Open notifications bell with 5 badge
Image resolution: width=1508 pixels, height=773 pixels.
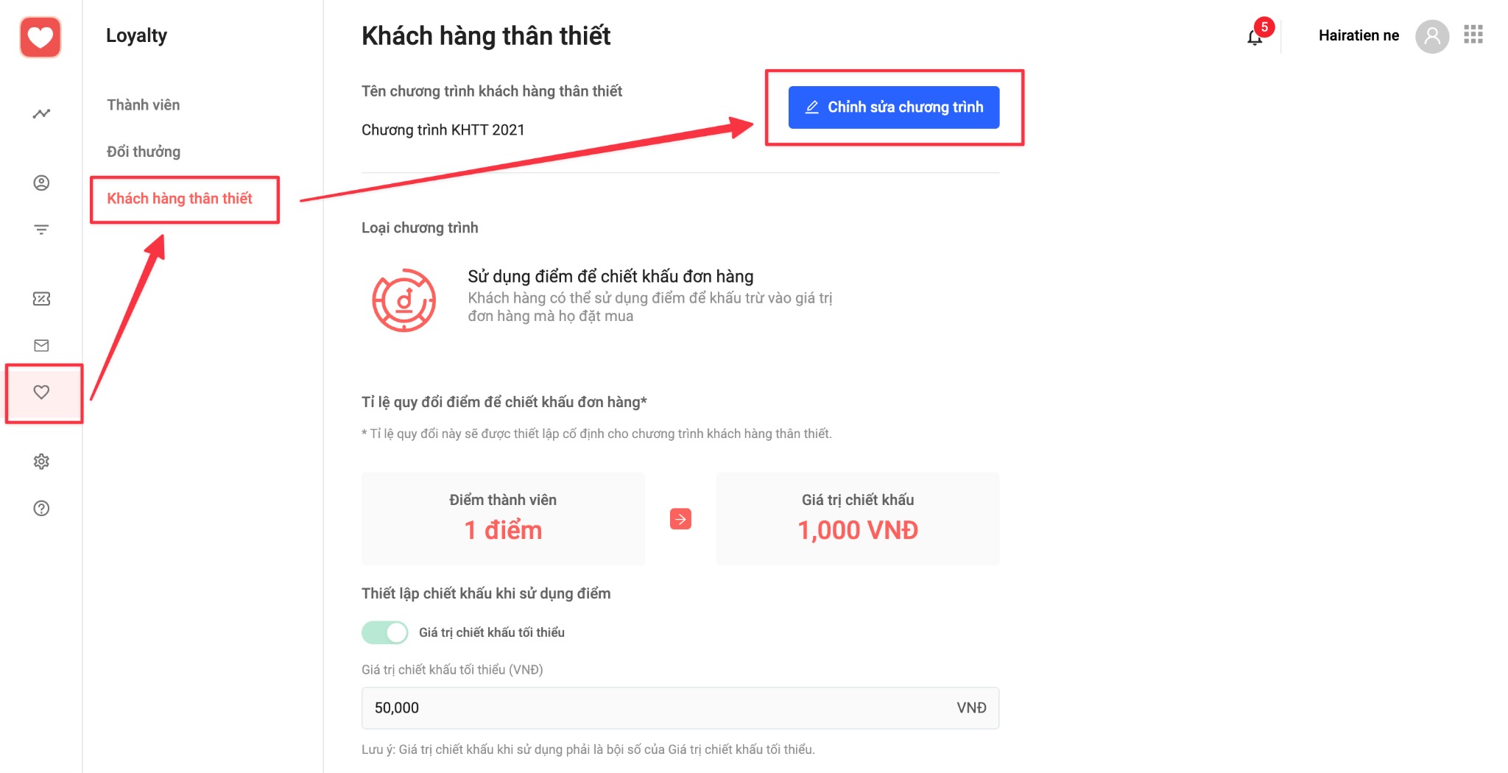tap(1255, 36)
